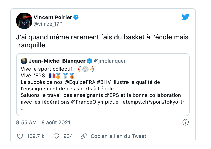Viewport: 211px width, 149px height.
Task: Click Vincent Poirier's verified badge
Action: [76, 17]
